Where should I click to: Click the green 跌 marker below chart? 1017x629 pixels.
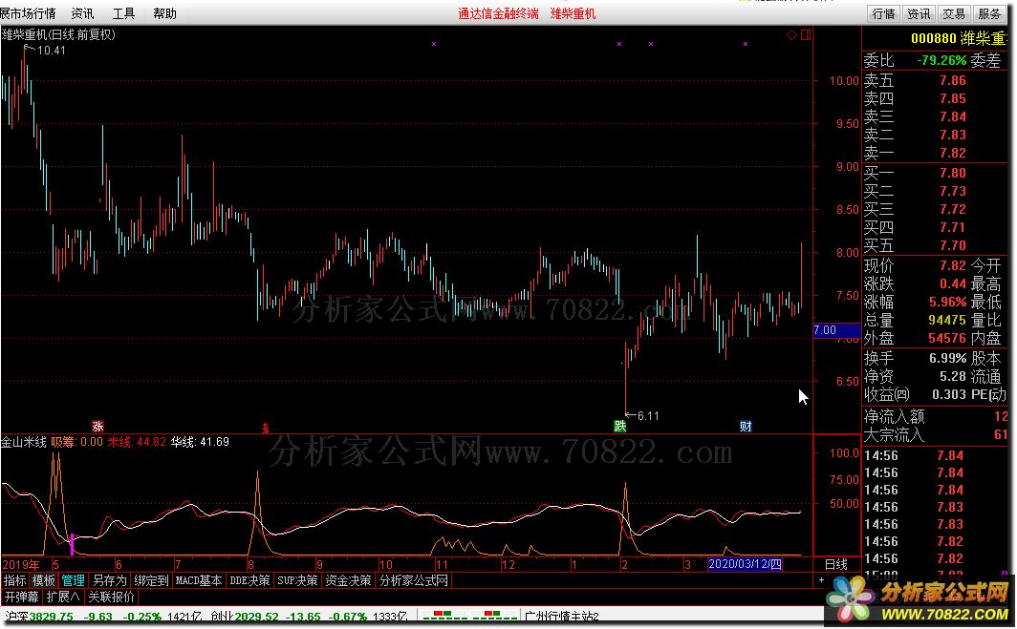click(620, 427)
